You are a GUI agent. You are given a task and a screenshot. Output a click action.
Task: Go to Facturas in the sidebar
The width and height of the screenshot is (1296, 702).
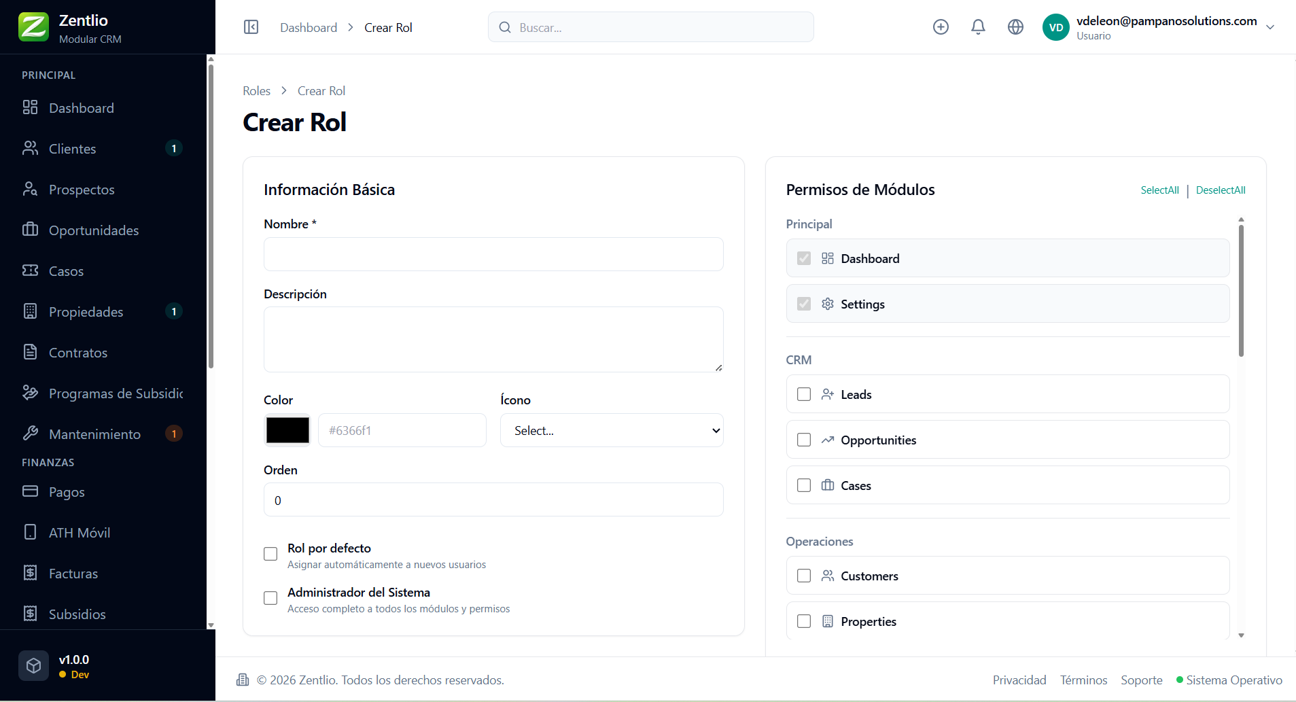point(73,574)
